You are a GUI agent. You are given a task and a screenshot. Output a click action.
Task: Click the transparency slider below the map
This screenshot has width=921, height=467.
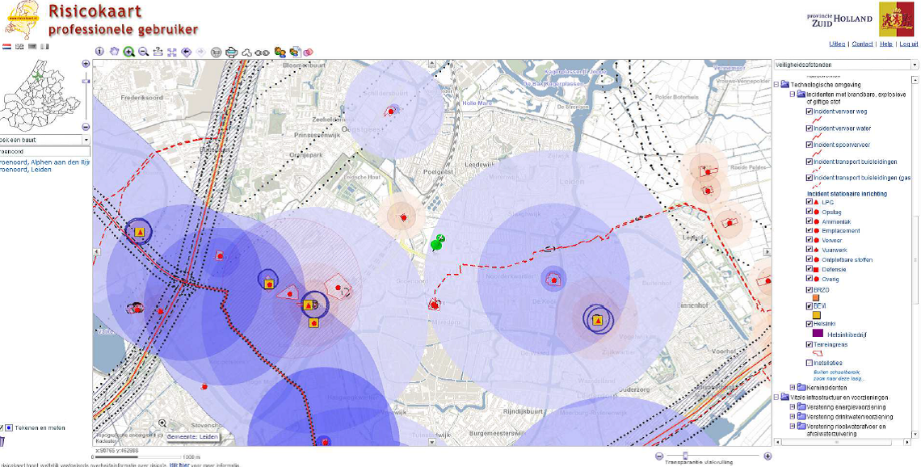pyautogui.click(x=685, y=456)
